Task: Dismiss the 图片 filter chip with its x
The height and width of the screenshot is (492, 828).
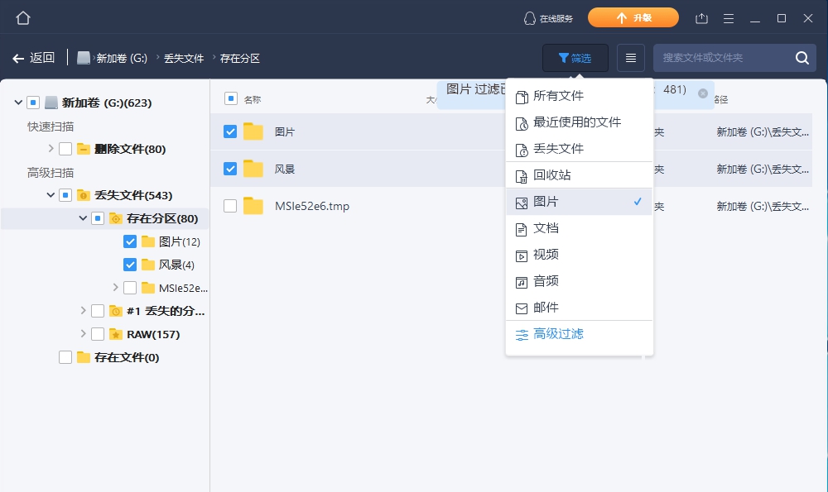Action: click(705, 94)
